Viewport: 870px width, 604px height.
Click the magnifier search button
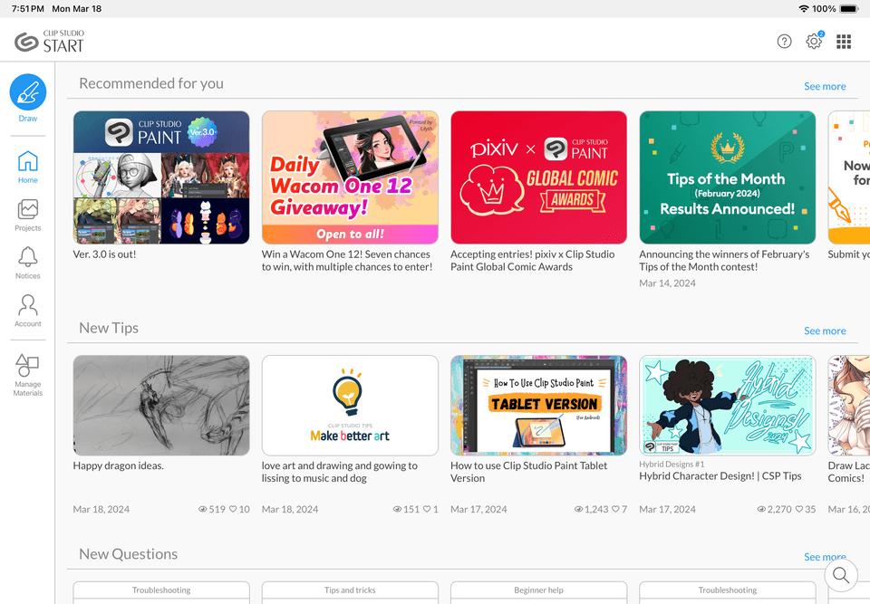coord(841,575)
